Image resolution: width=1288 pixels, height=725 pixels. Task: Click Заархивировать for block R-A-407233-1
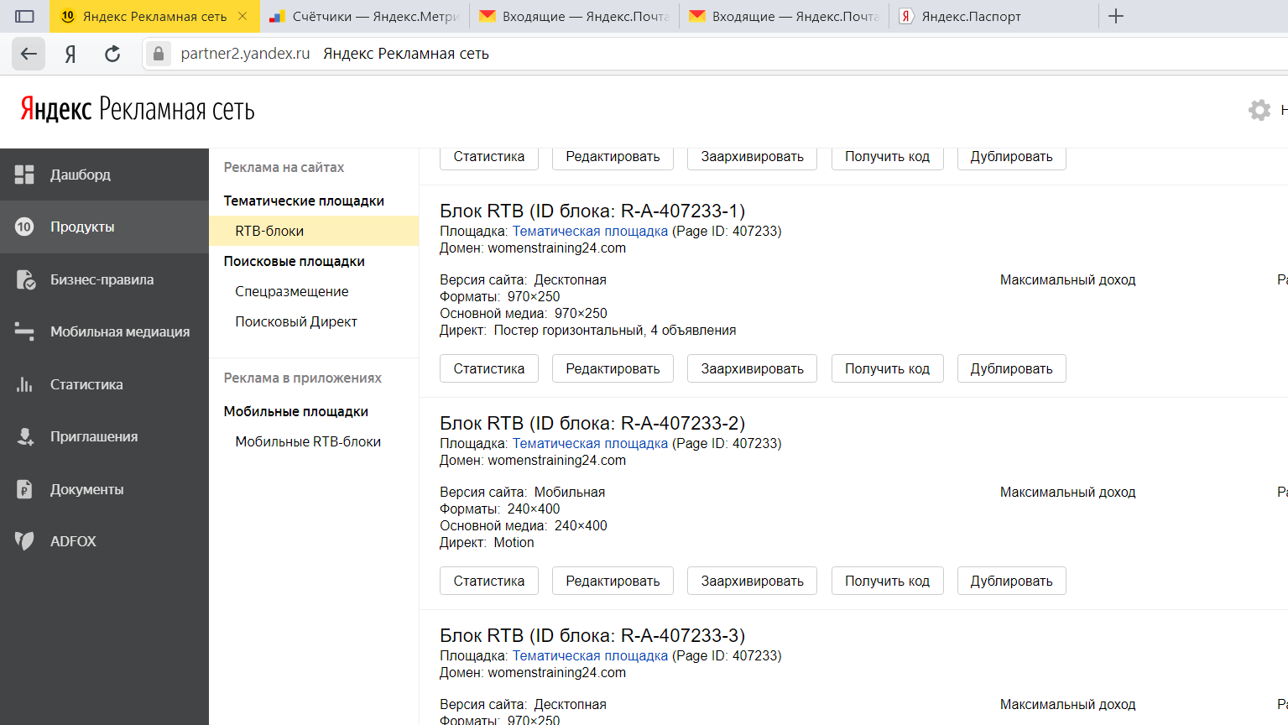click(752, 368)
